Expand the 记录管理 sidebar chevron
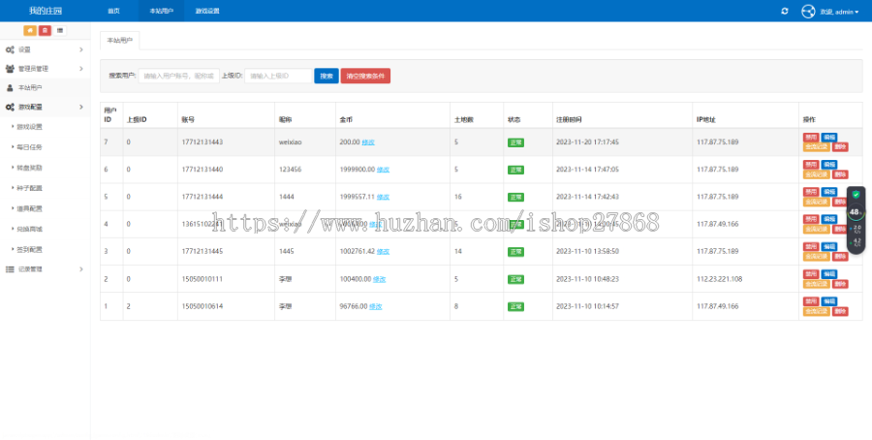872x440 pixels. coord(81,269)
